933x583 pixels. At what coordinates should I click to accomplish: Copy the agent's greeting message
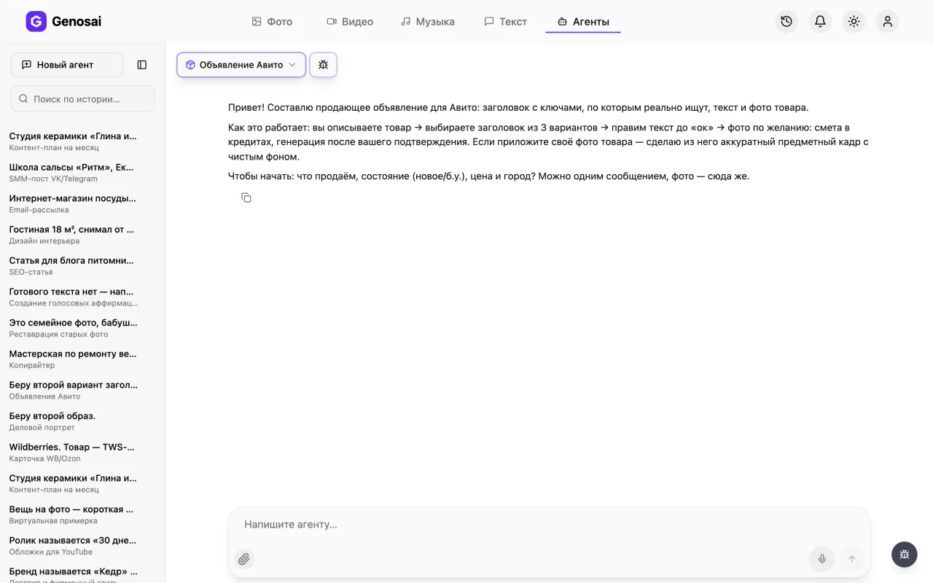[246, 197]
